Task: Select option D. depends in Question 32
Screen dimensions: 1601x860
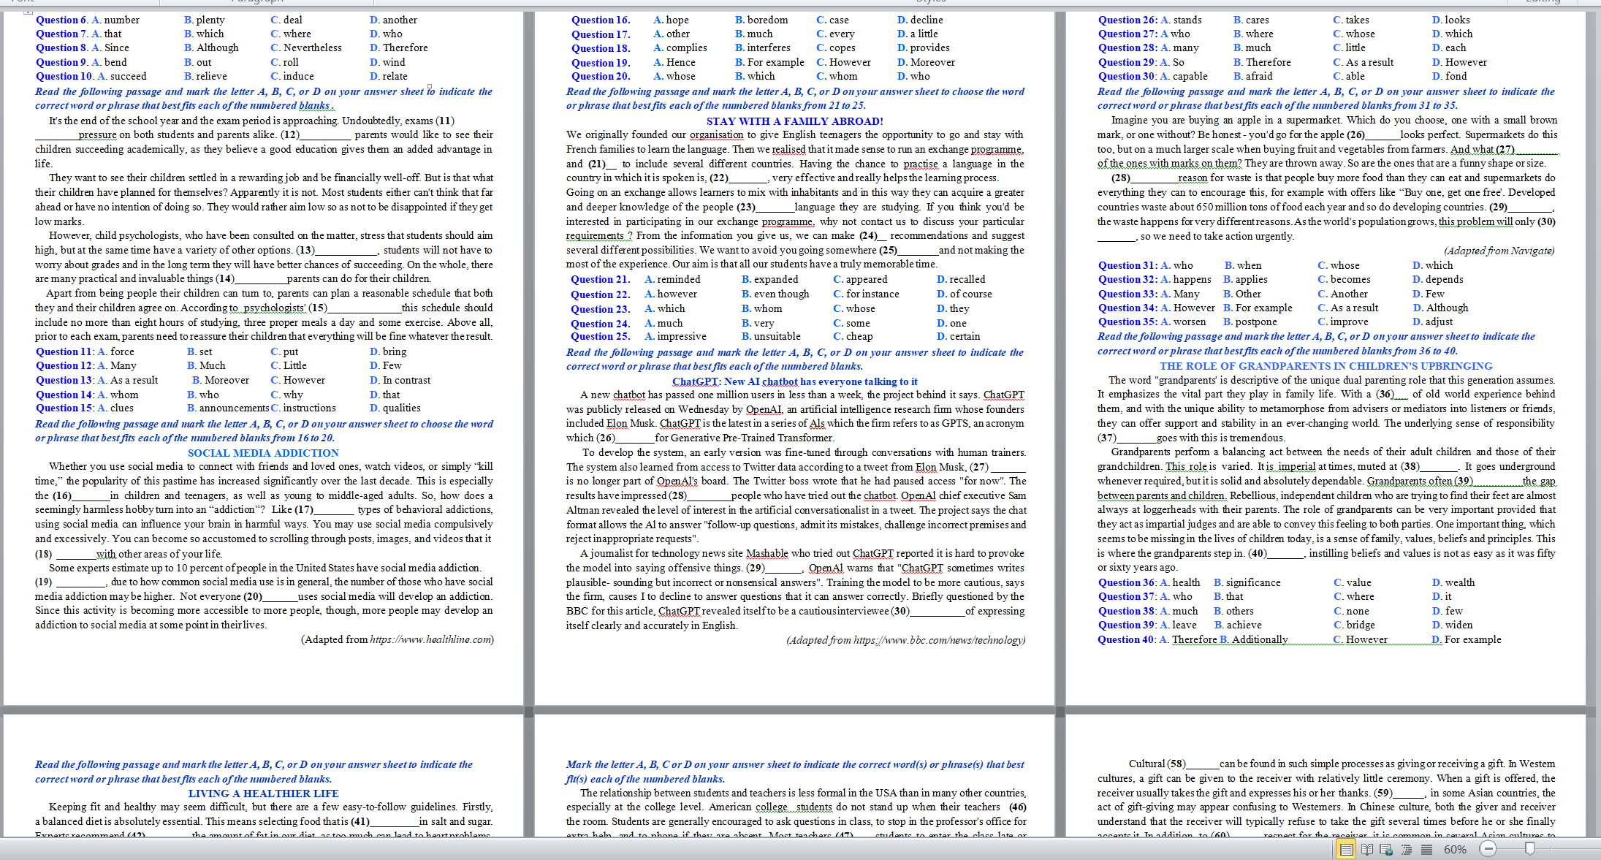Action: coord(1437,279)
